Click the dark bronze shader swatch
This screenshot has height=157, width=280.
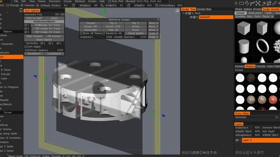click(251, 78)
